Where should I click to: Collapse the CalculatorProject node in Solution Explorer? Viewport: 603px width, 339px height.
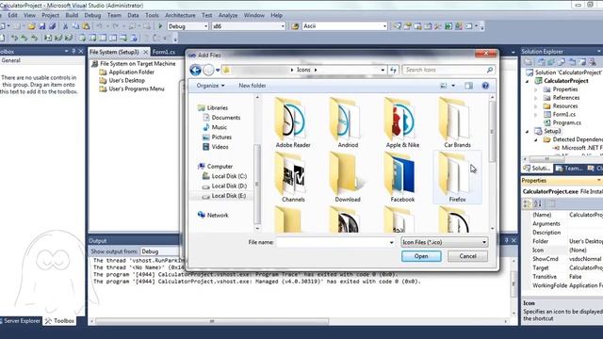tap(528, 81)
